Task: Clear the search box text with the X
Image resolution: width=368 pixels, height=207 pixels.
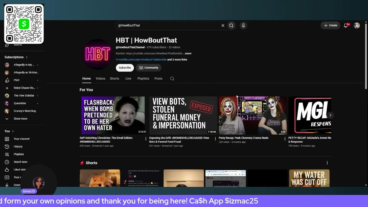Action: [x=223, y=25]
